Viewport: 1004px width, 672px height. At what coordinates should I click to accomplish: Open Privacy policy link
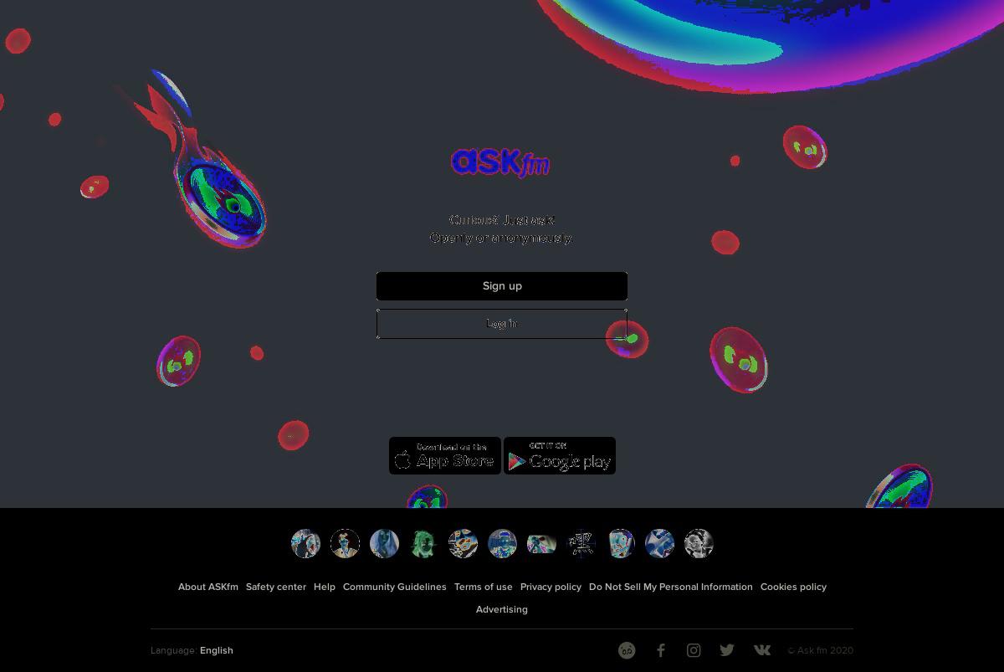(x=551, y=587)
